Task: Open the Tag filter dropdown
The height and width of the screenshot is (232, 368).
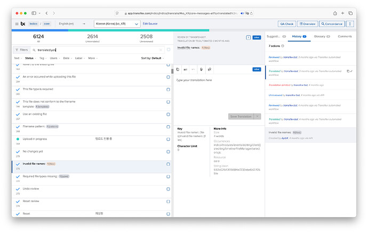Action: (43, 58)
